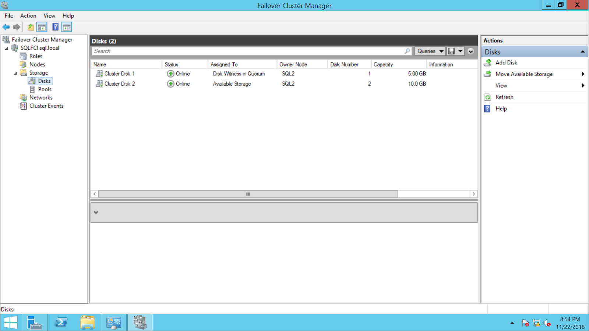
Task: Expand the Move Available Storage submenu arrow
Action: tap(583, 74)
